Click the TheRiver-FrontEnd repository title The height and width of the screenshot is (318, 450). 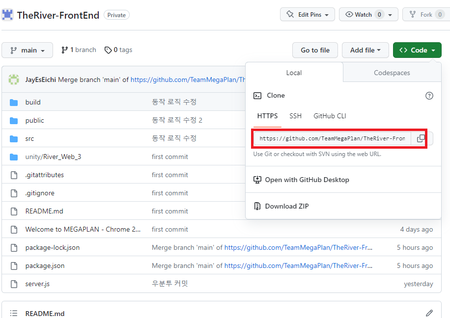click(58, 15)
